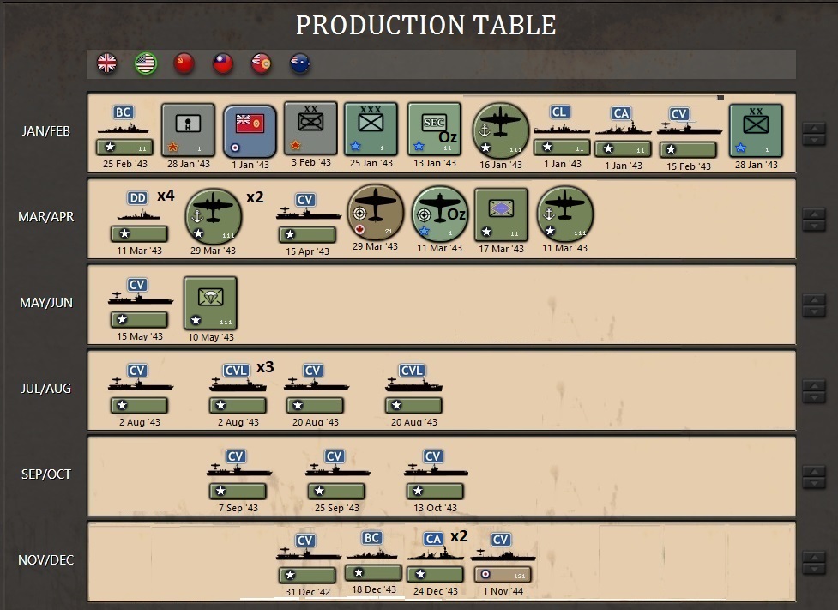This screenshot has height=610, width=838.
Task: Click the CV carrier dated 31 Dec '42
Action: [x=308, y=559]
